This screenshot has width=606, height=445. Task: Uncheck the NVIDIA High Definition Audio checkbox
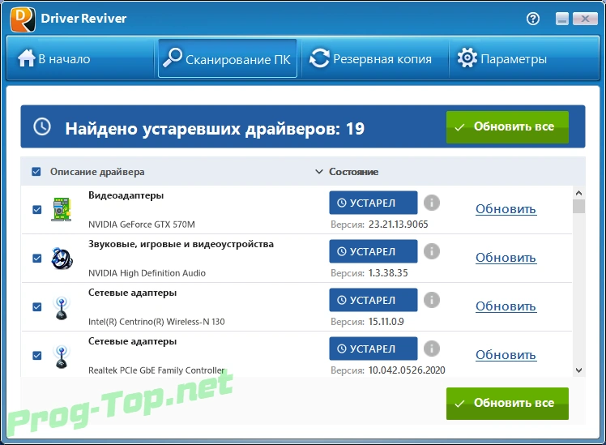coord(37,259)
